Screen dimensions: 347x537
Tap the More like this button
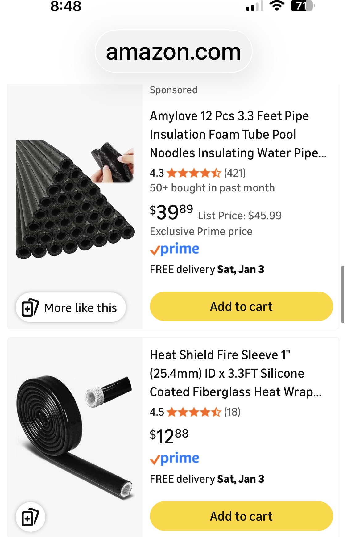[x=71, y=308]
